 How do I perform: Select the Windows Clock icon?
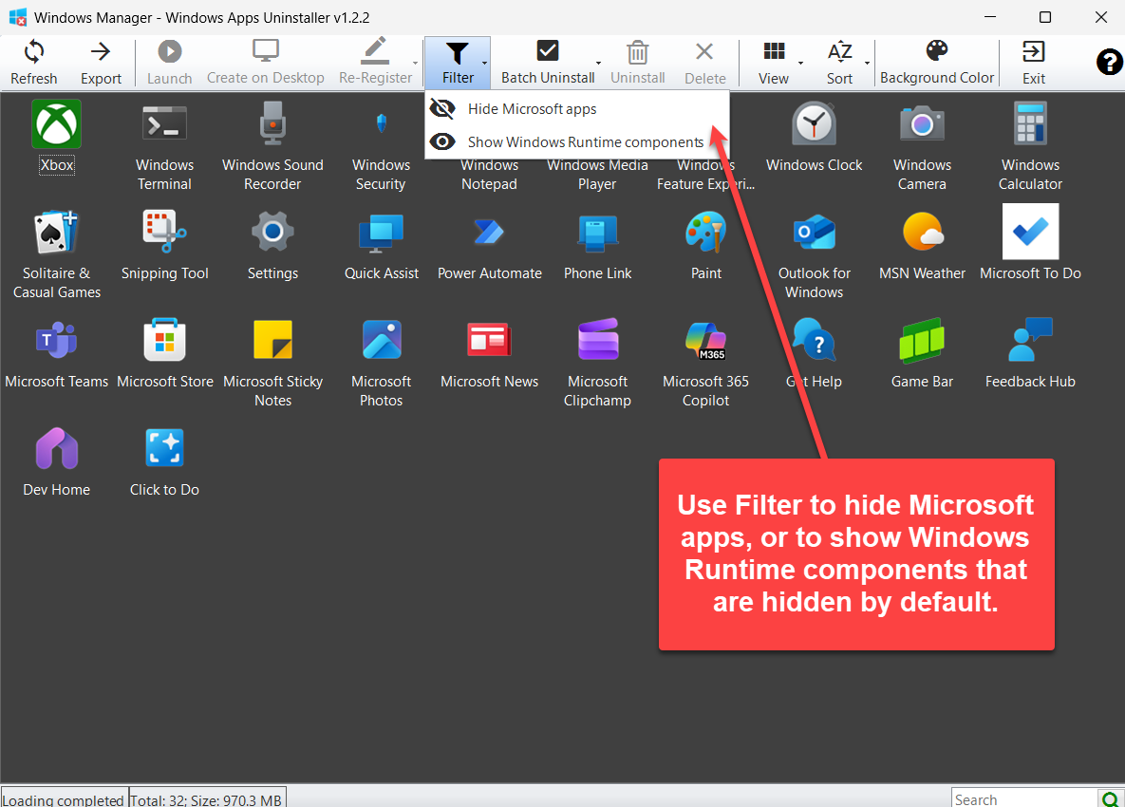point(815,124)
